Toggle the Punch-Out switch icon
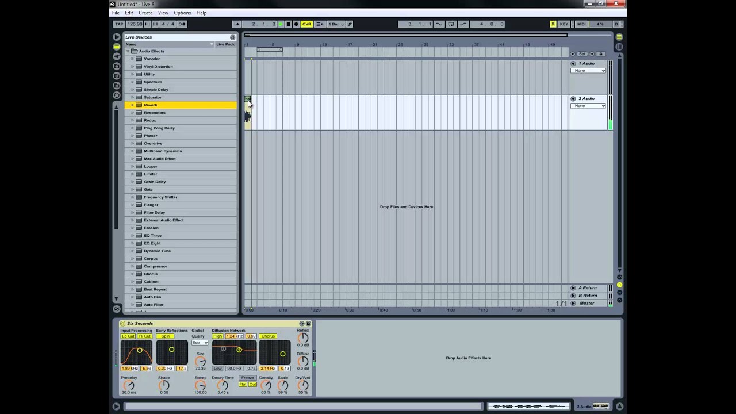Viewport: 736px width, 414px height. pyautogui.click(x=463, y=24)
